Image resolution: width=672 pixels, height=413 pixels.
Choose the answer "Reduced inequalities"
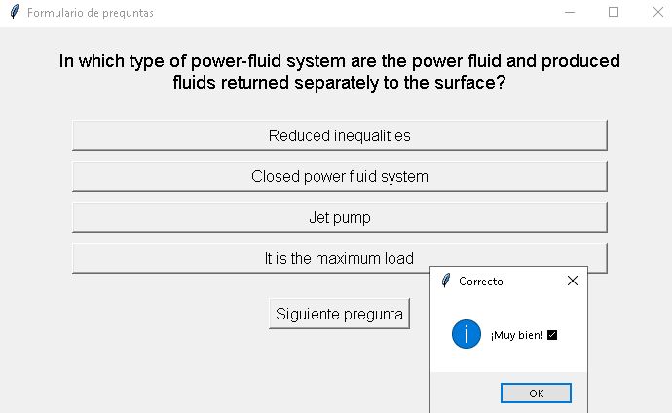339,135
